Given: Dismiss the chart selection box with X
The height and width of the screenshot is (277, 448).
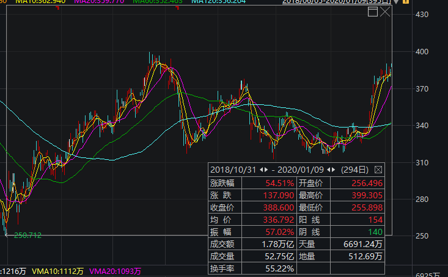Looking at the screenshot, I should [385, 12].
